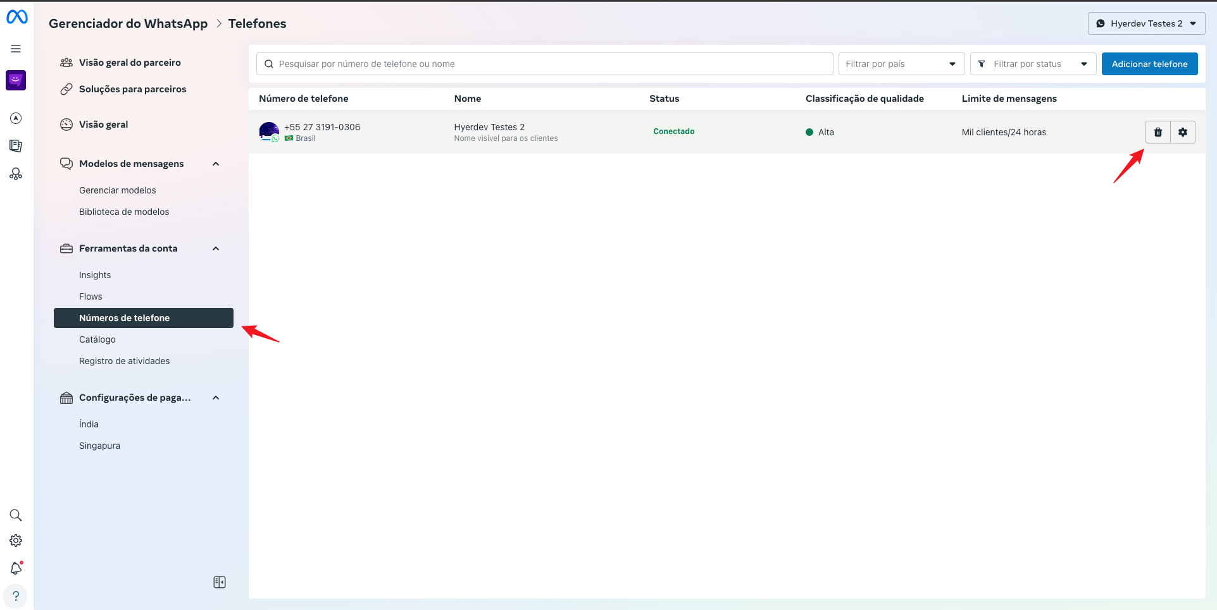Open Insights page

[x=95, y=275]
